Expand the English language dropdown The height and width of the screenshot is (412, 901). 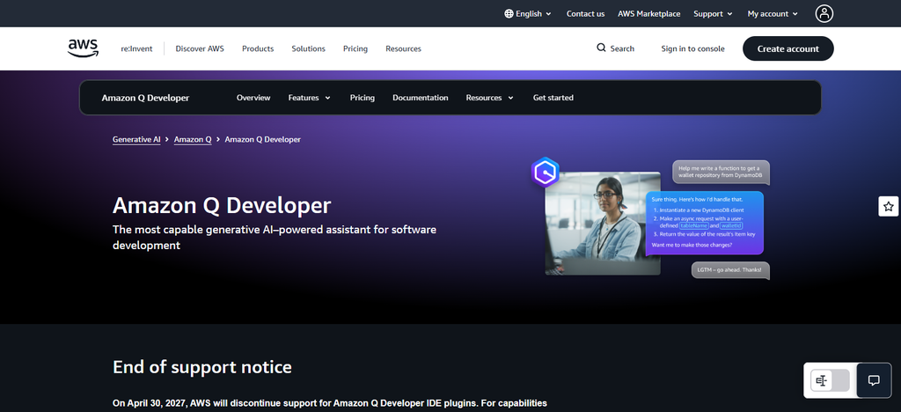click(528, 14)
